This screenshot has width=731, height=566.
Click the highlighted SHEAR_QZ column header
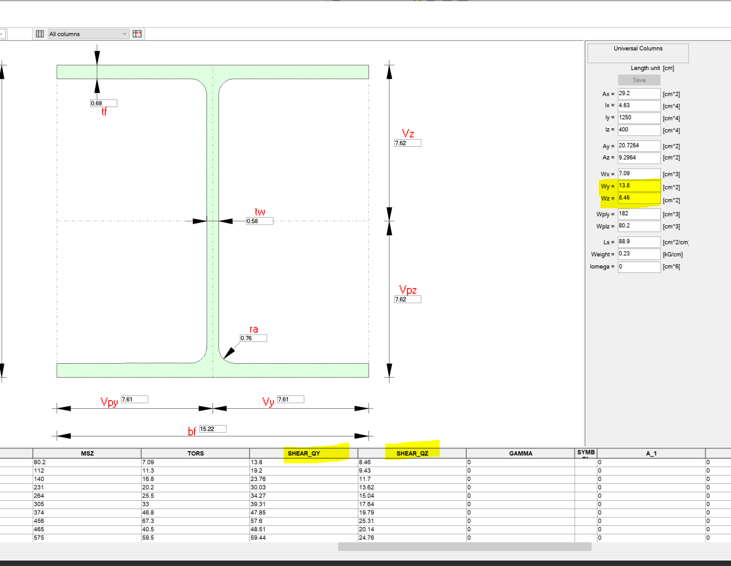pyautogui.click(x=412, y=453)
